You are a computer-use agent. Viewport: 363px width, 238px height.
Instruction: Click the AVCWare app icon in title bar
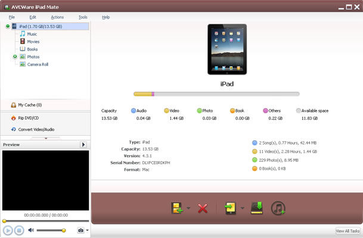7,7
